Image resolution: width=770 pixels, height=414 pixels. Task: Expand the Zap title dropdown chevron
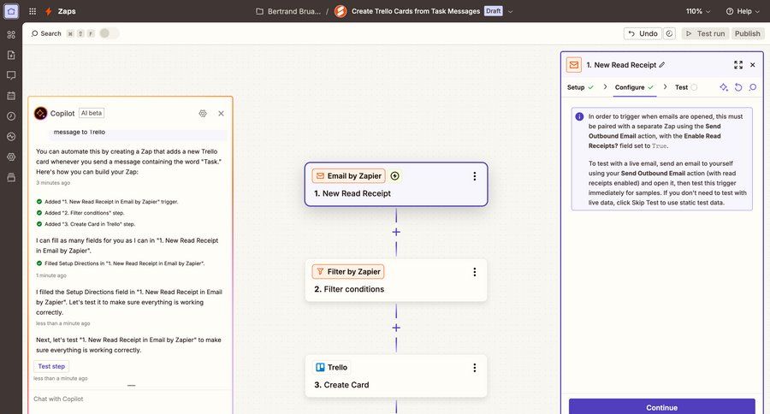pyautogui.click(x=510, y=11)
